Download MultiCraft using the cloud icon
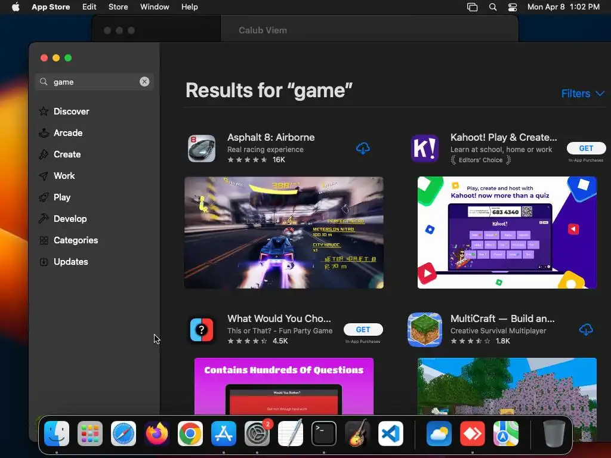Image resolution: width=611 pixels, height=458 pixels. [586, 329]
